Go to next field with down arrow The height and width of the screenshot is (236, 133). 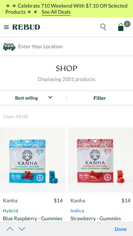(22, 229)
